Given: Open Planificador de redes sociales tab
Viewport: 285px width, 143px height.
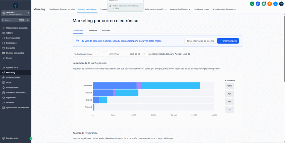Looking at the screenshot, I should point(62,9).
